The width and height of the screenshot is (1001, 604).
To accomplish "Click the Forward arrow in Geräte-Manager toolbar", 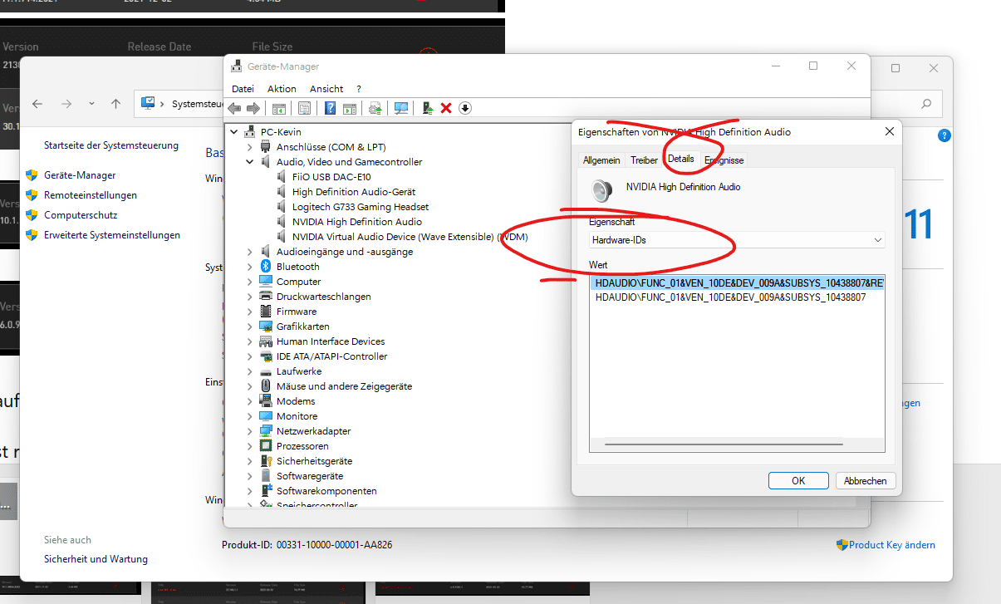I will coord(253,108).
